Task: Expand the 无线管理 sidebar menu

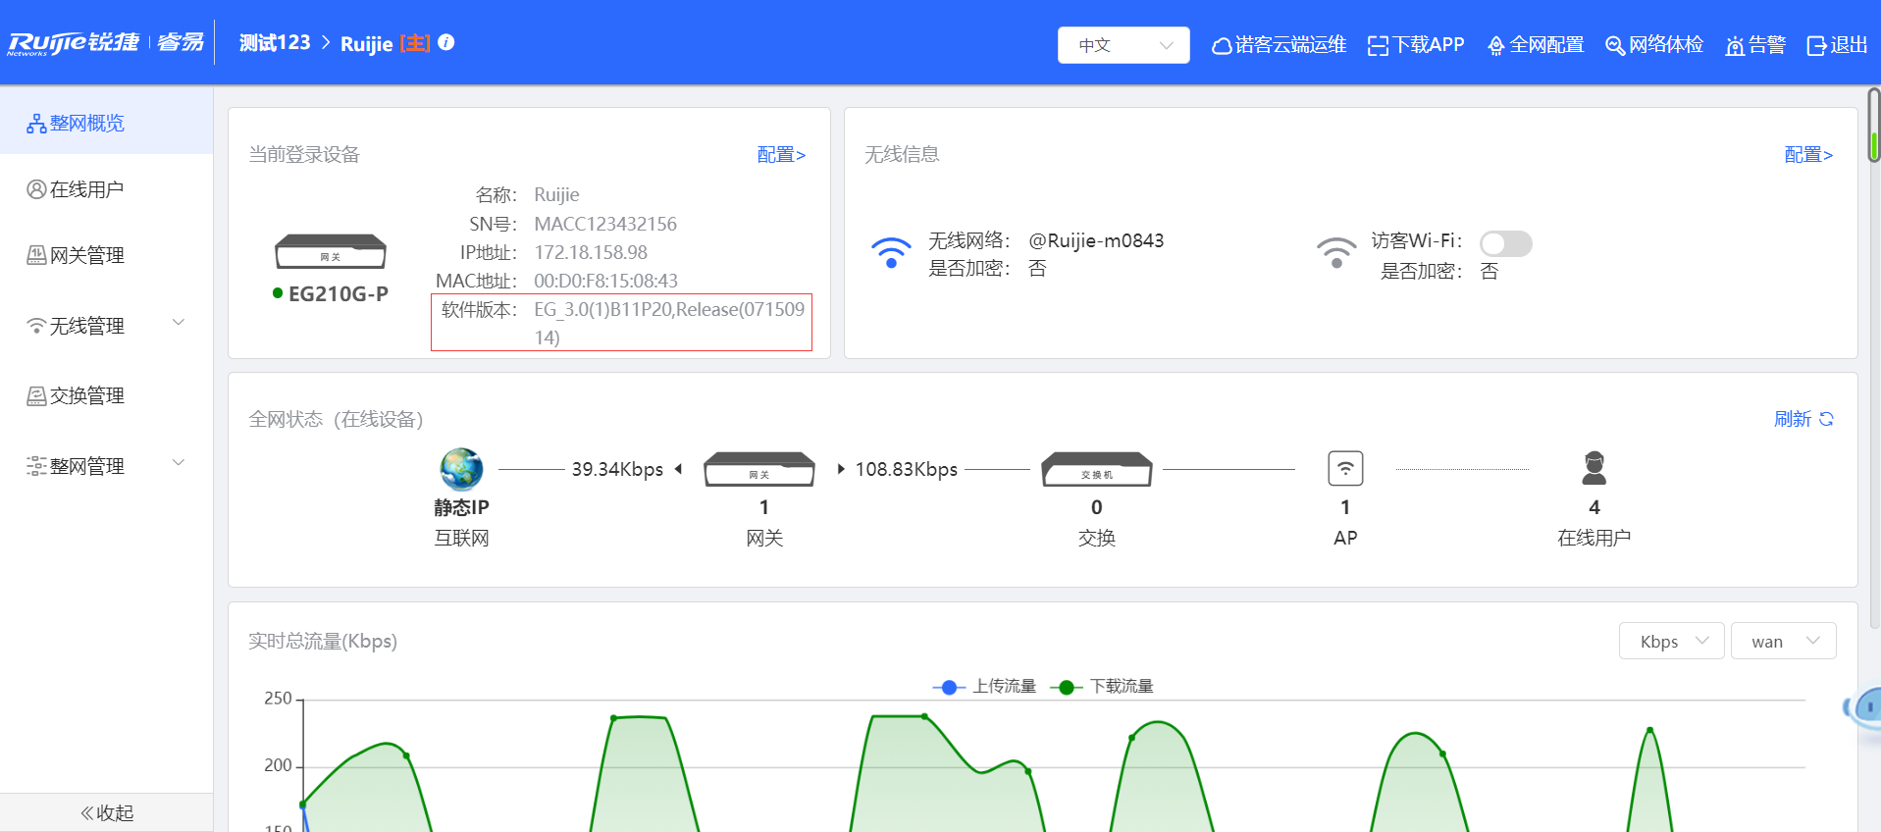Action: (x=106, y=325)
